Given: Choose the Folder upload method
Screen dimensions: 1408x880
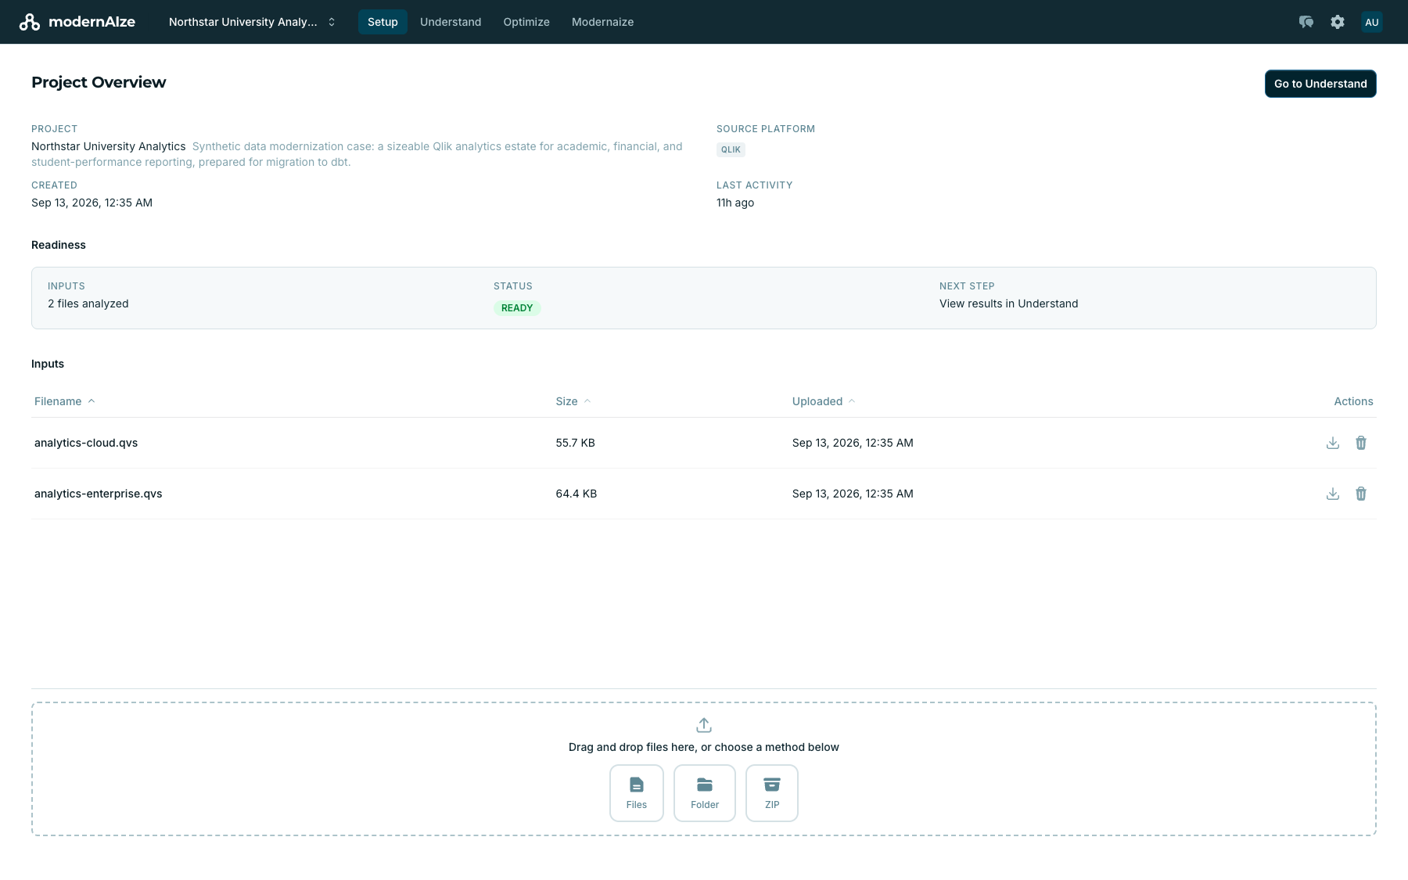Looking at the screenshot, I should point(705,793).
